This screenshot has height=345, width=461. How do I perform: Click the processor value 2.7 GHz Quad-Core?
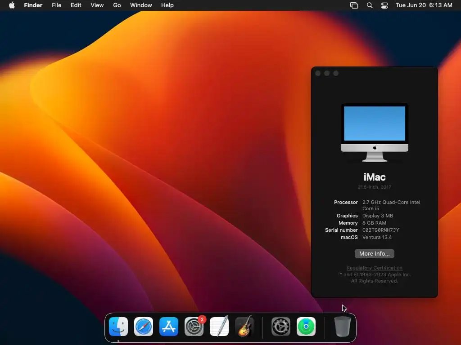[x=391, y=205]
